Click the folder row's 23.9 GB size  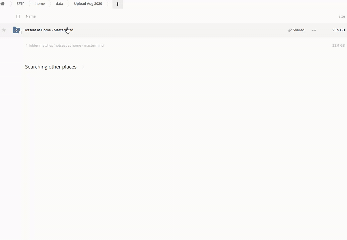(x=338, y=30)
